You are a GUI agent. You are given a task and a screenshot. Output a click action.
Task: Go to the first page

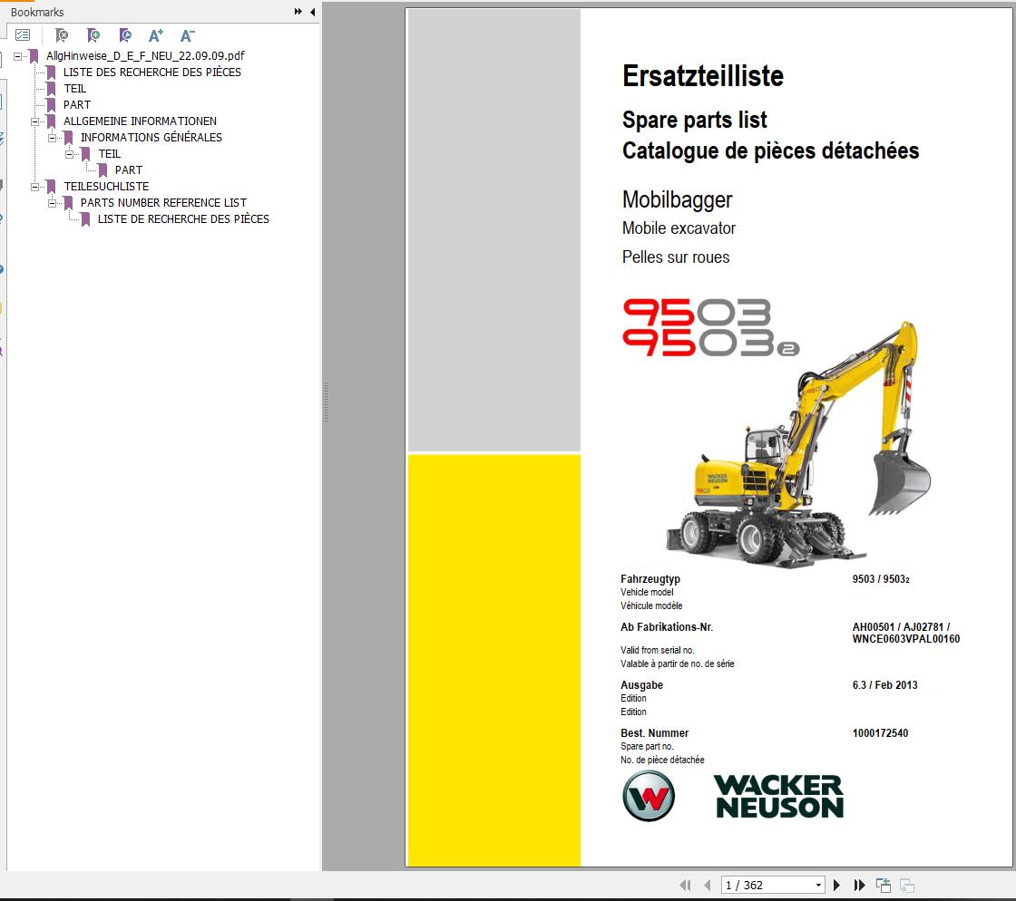685,885
